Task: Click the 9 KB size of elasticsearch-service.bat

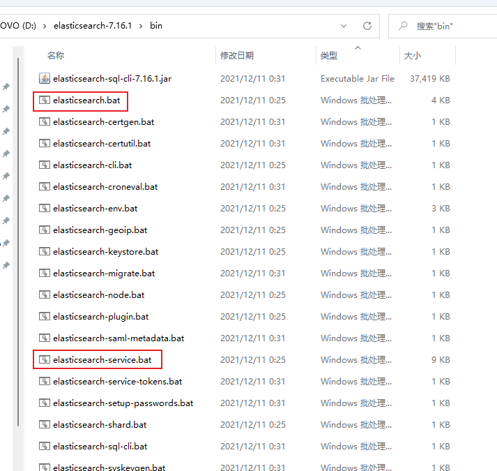Action: click(441, 359)
